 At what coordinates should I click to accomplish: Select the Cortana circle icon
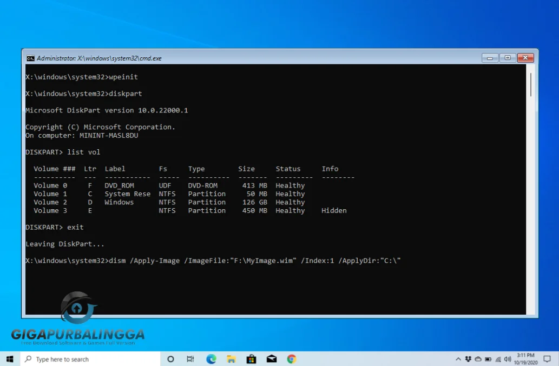[170, 358]
